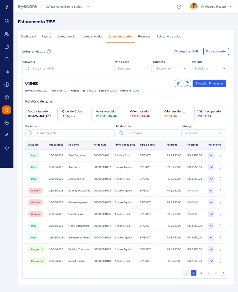The height and width of the screenshot is (292, 238).
Task: Click the Buscar paciente search field
Action: point(70,133)
